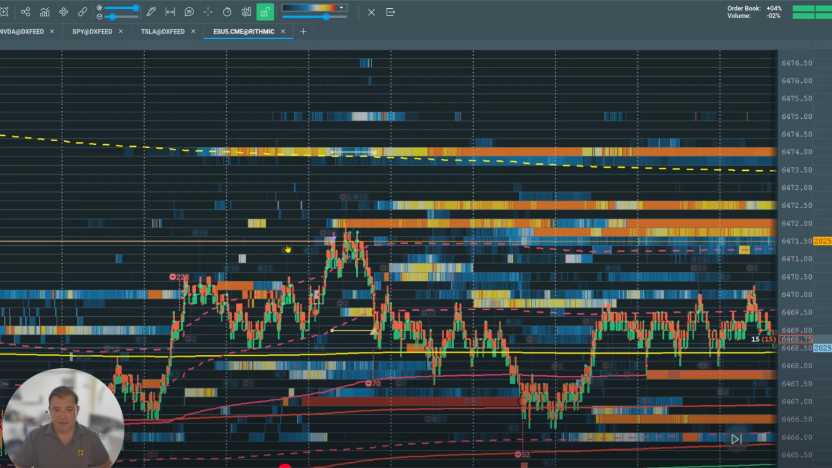Click the link chain icon
Viewport: 832px width, 468px height.
tap(82, 12)
